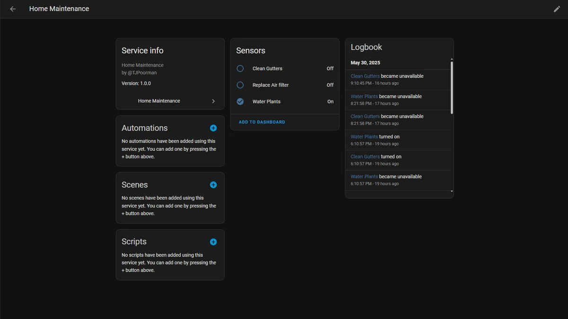
Task: Click the Version: 1.0.0 text
Action: point(136,83)
